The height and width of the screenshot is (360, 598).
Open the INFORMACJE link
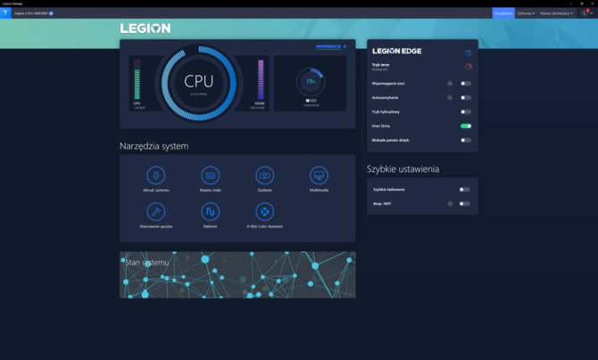coord(328,46)
